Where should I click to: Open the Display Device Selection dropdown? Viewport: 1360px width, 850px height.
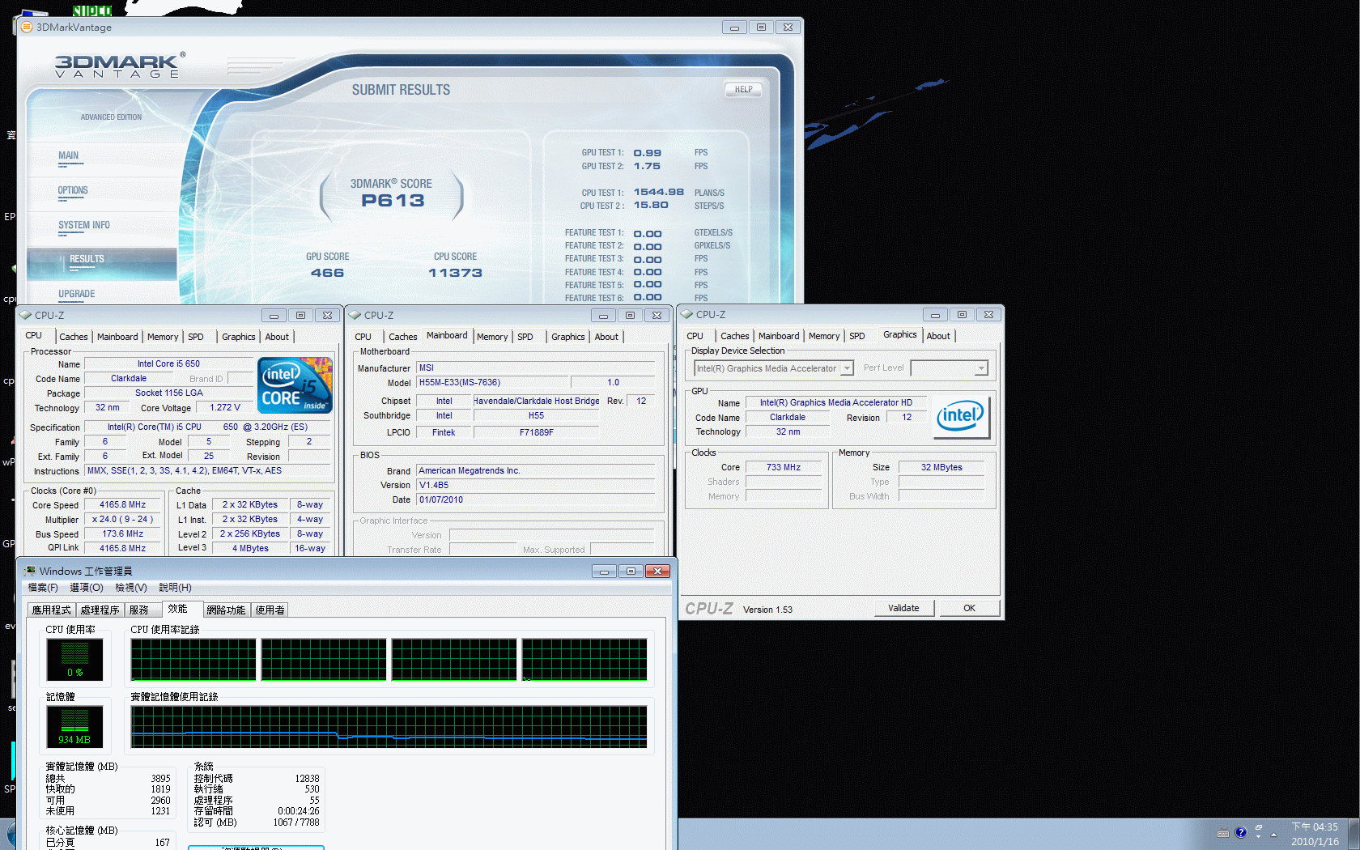point(774,368)
